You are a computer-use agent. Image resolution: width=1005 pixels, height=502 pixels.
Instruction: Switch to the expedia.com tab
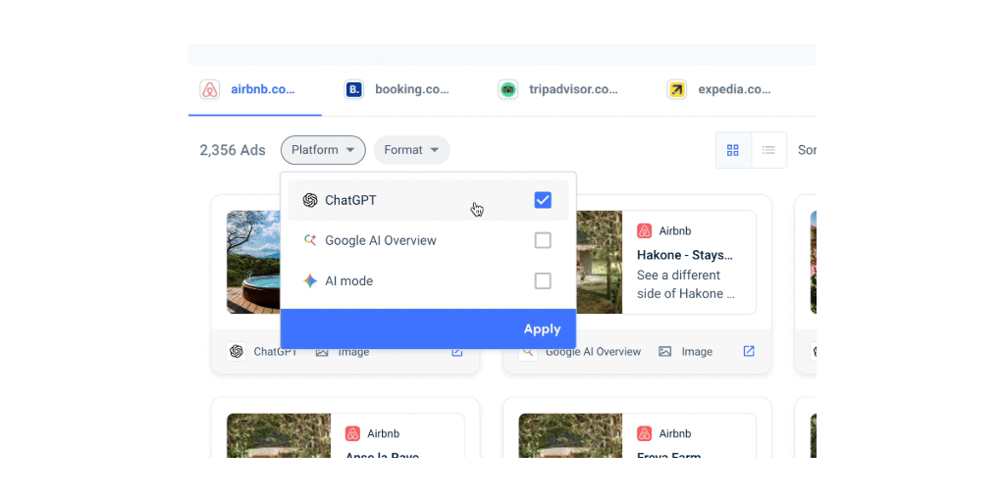pyautogui.click(x=718, y=89)
